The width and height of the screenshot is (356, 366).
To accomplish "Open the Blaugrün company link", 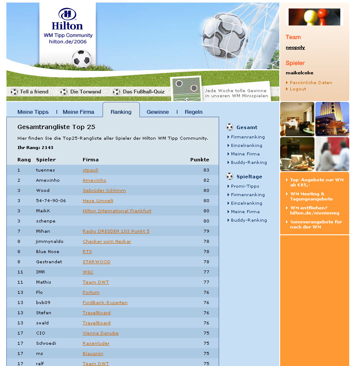I will point(93,354).
